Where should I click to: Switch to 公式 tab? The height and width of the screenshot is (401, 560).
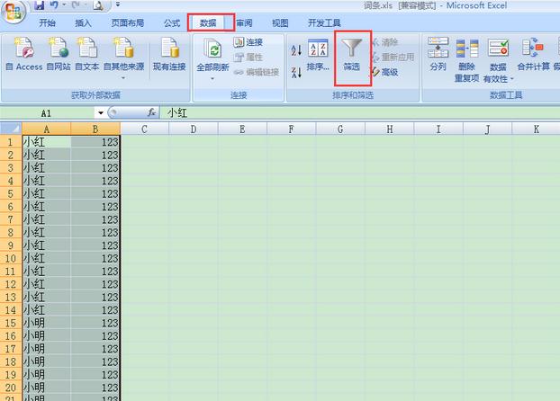click(172, 23)
